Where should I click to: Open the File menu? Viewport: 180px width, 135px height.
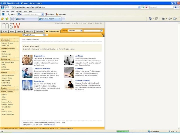pyautogui.click(x=3, y=11)
